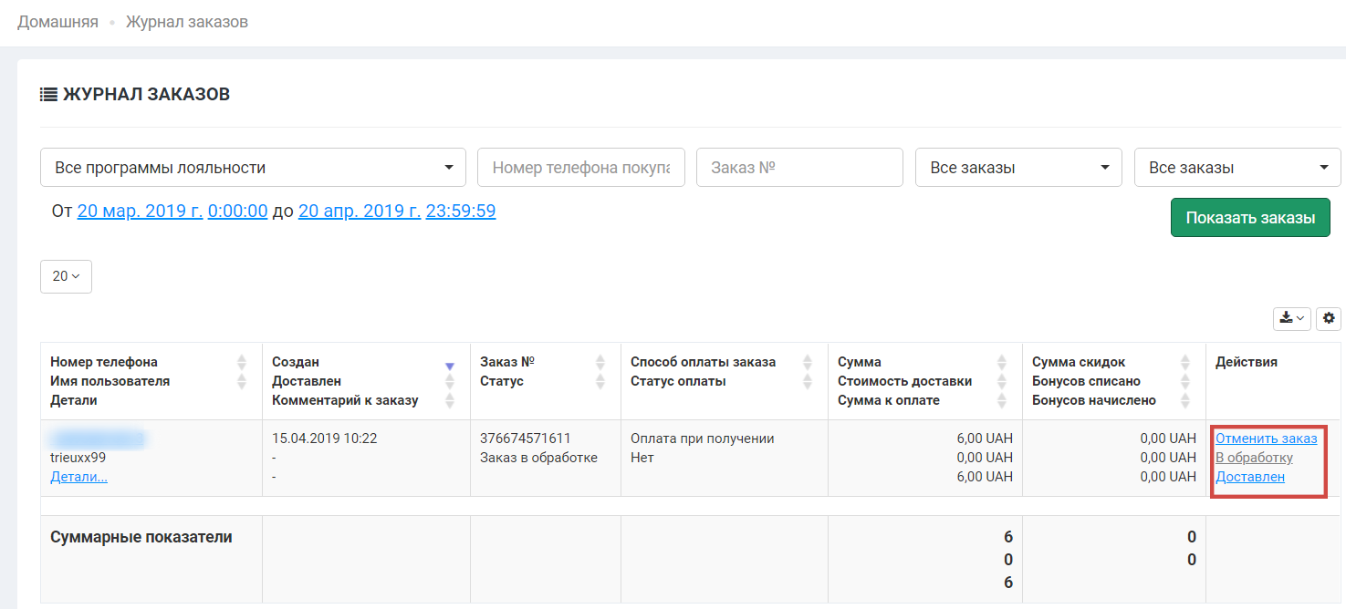Open the 20 rows per page selector
This screenshot has width=1346, height=609.
tap(66, 276)
